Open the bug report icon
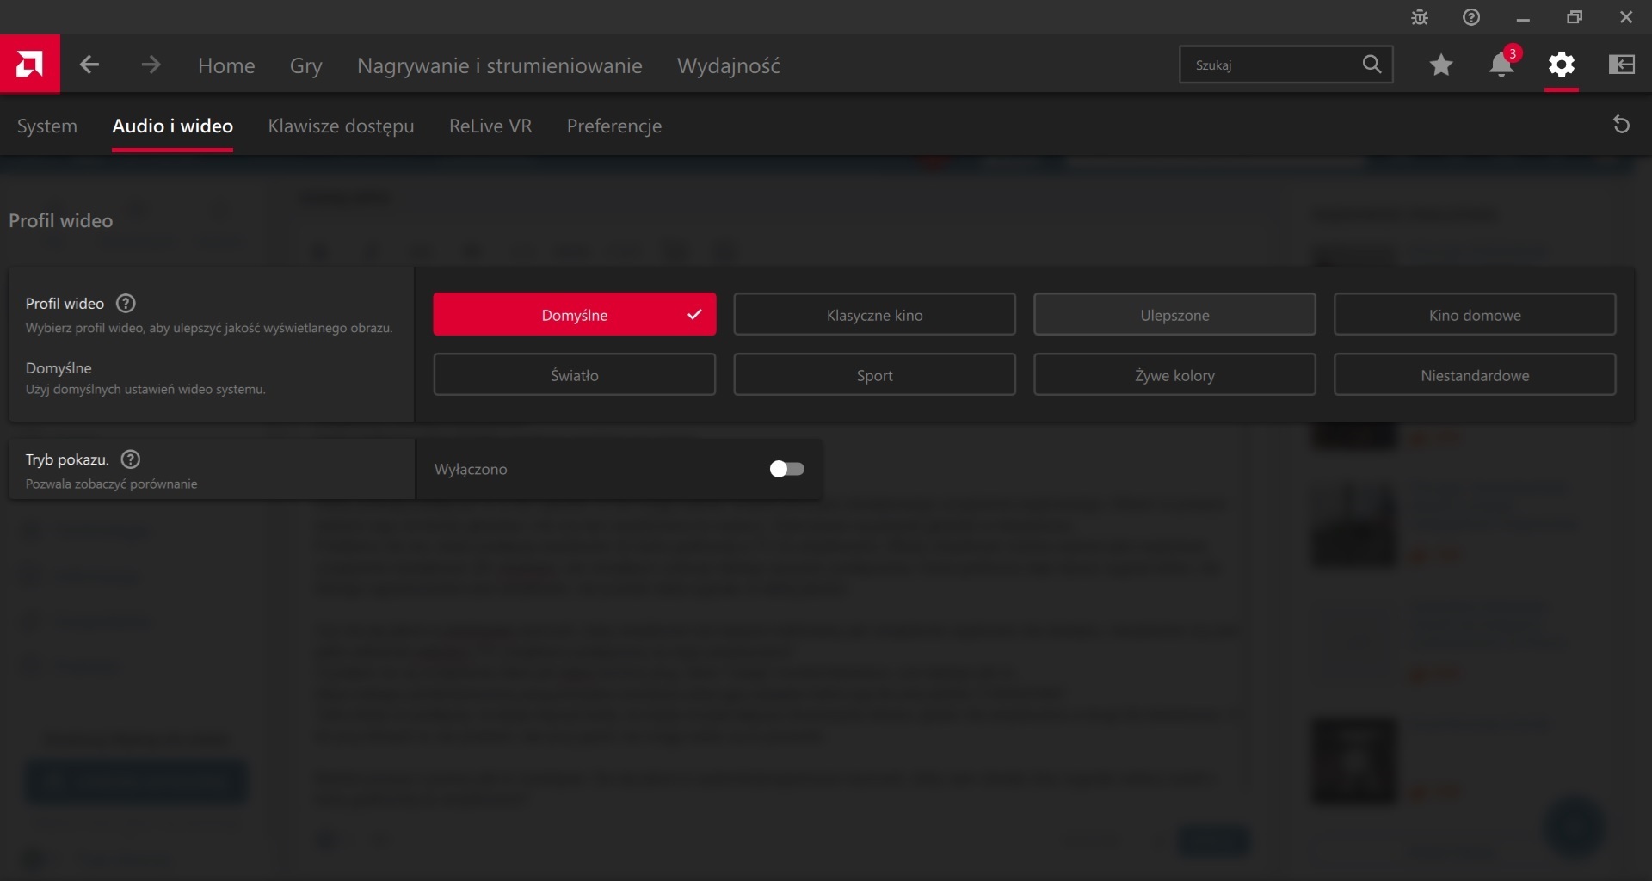The width and height of the screenshot is (1652, 881). pos(1420,17)
